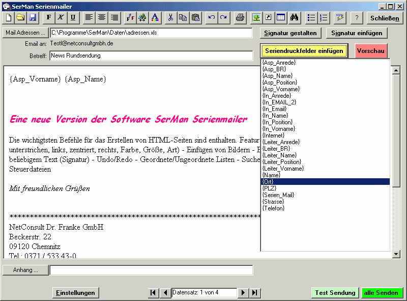
Task: Open help with the question mark
Action: click(357, 18)
